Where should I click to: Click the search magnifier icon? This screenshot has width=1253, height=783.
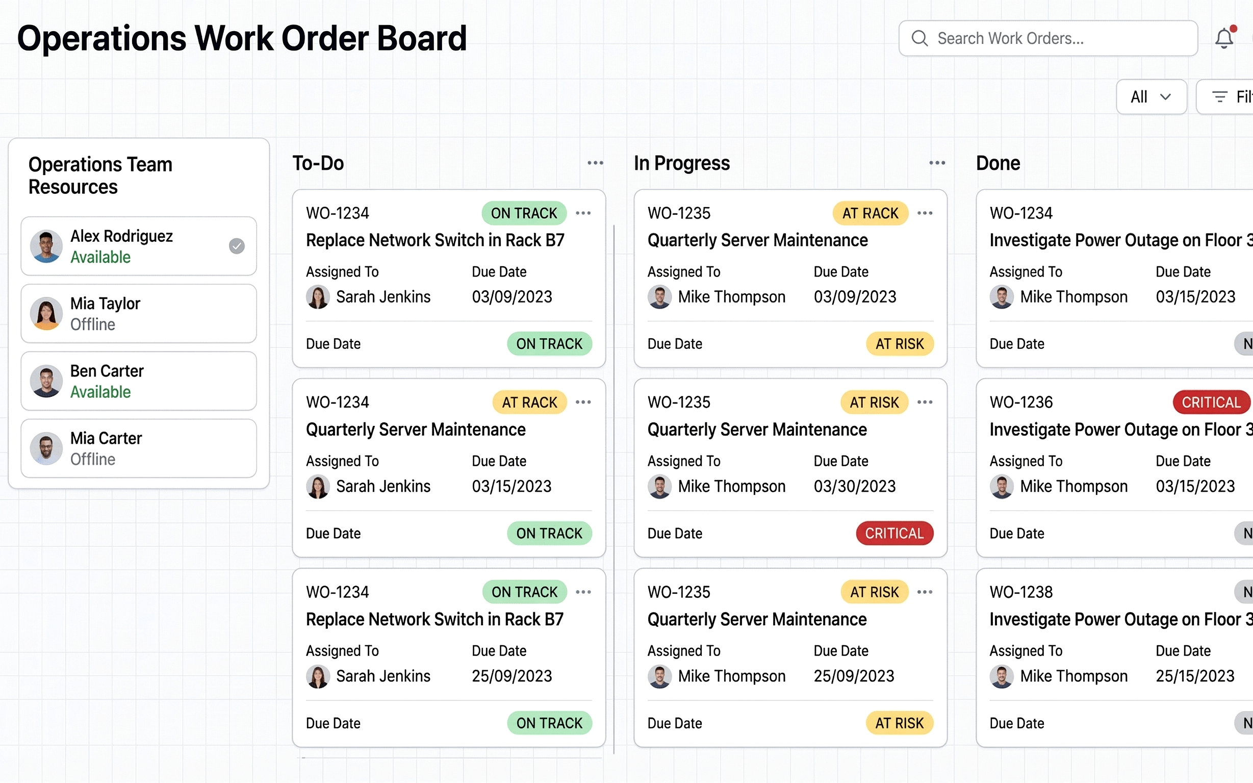(x=919, y=38)
